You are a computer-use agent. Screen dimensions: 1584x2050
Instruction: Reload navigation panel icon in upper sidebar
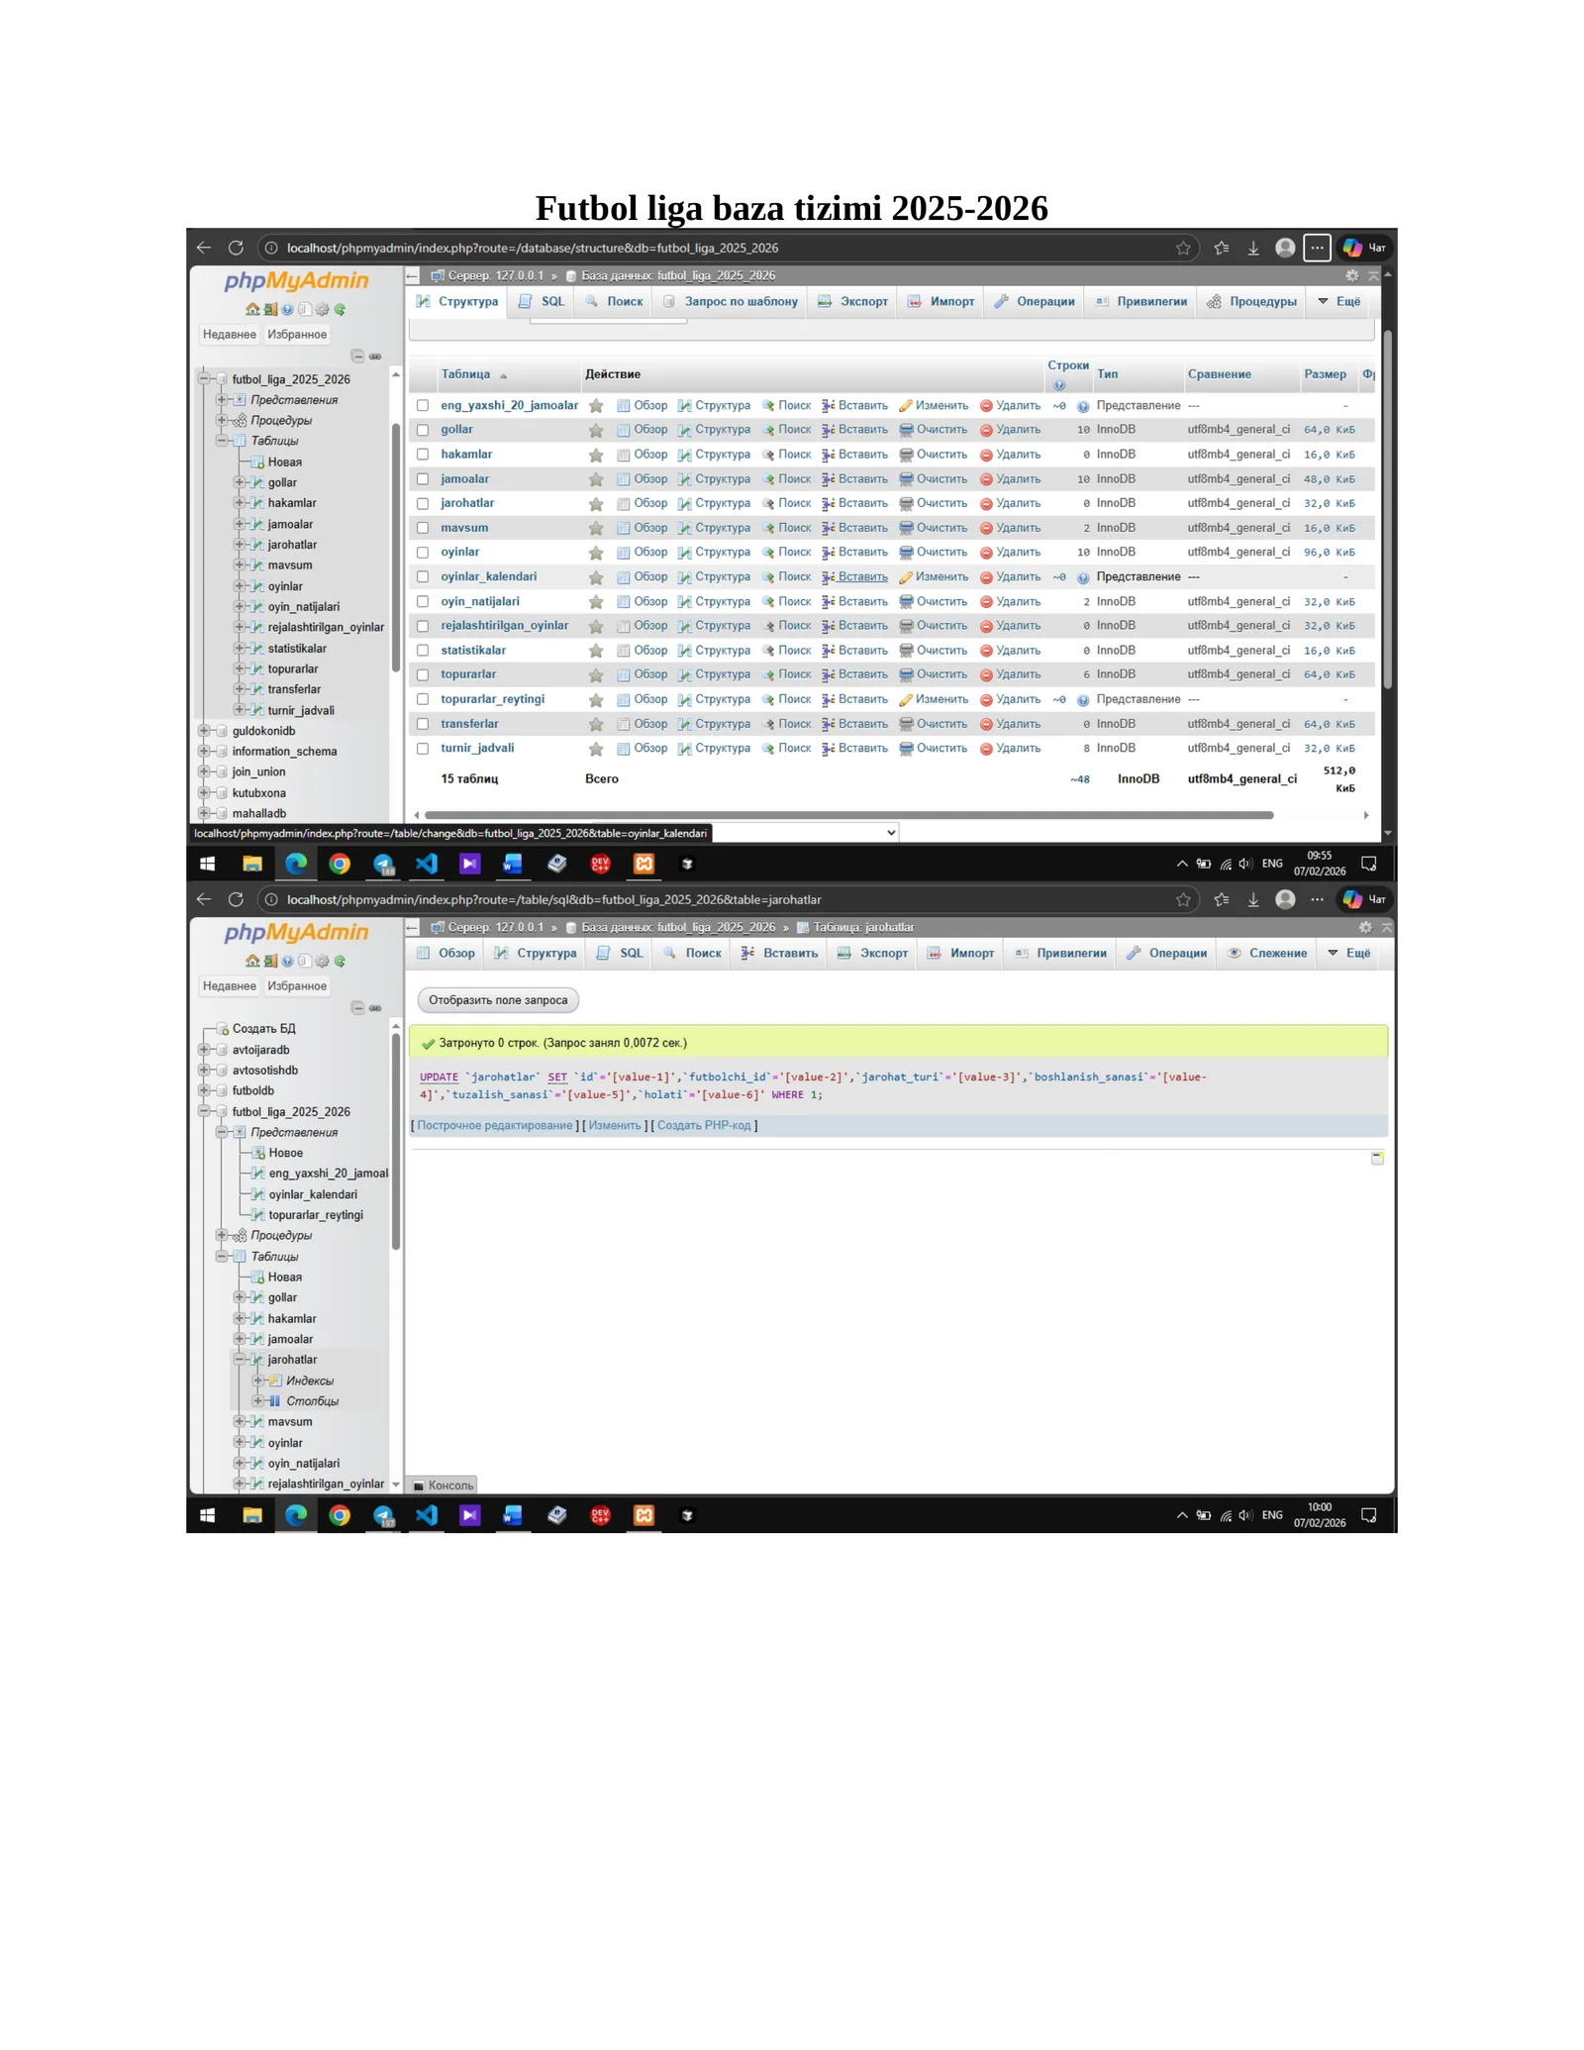pyautogui.click(x=340, y=309)
